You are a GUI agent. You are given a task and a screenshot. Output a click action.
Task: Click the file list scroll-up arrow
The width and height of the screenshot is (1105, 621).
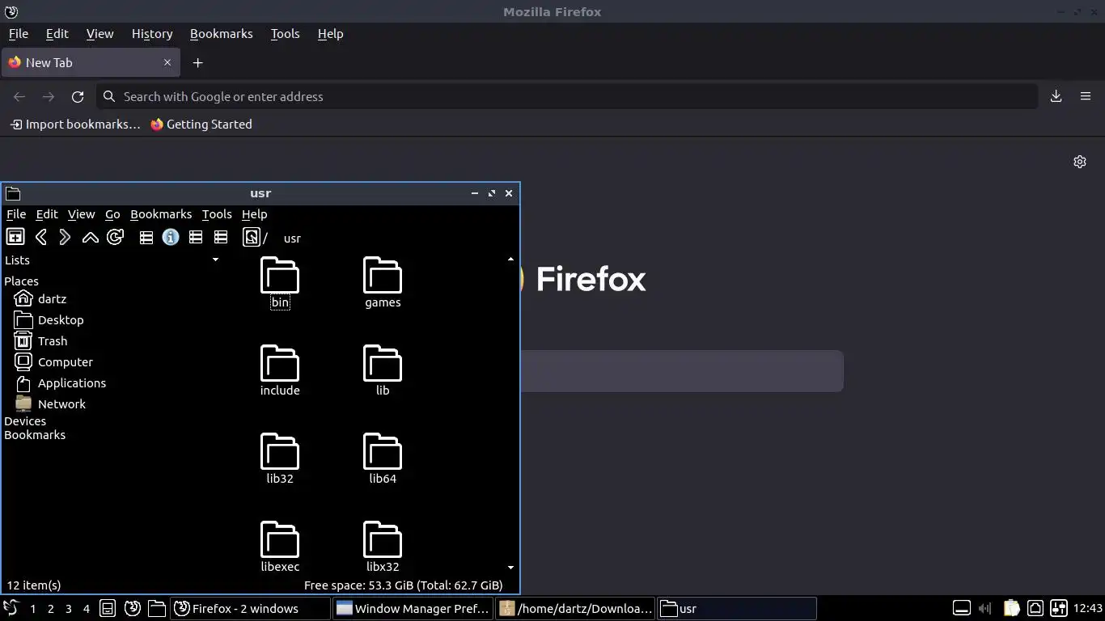[x=510, y=260]
